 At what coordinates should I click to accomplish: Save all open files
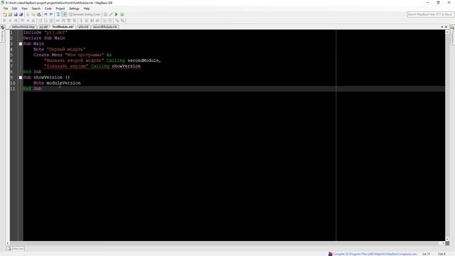[x=21, y=14]
